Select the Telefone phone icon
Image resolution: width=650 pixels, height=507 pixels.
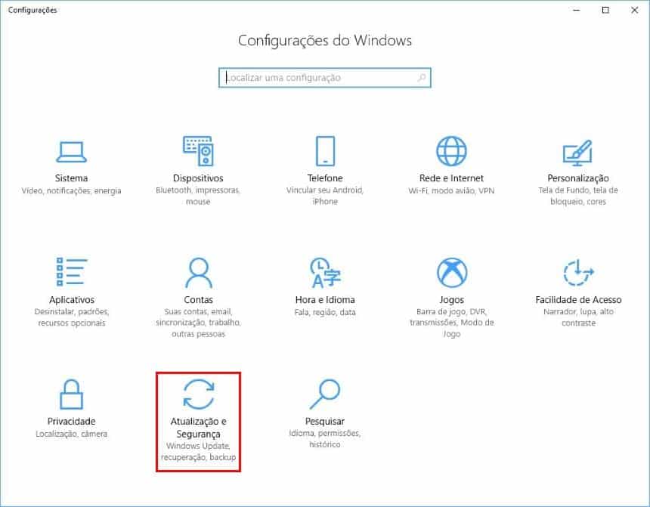tap(325, 151)
